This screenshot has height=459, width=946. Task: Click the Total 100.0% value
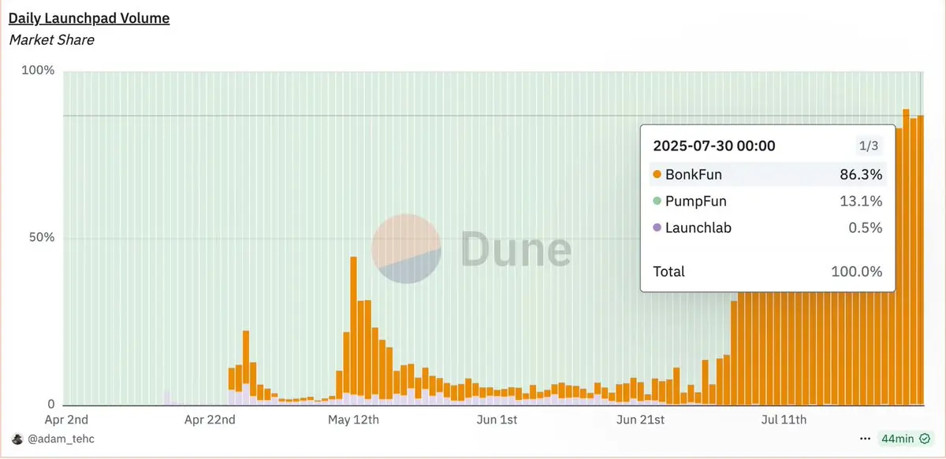(x=857, y=272)
